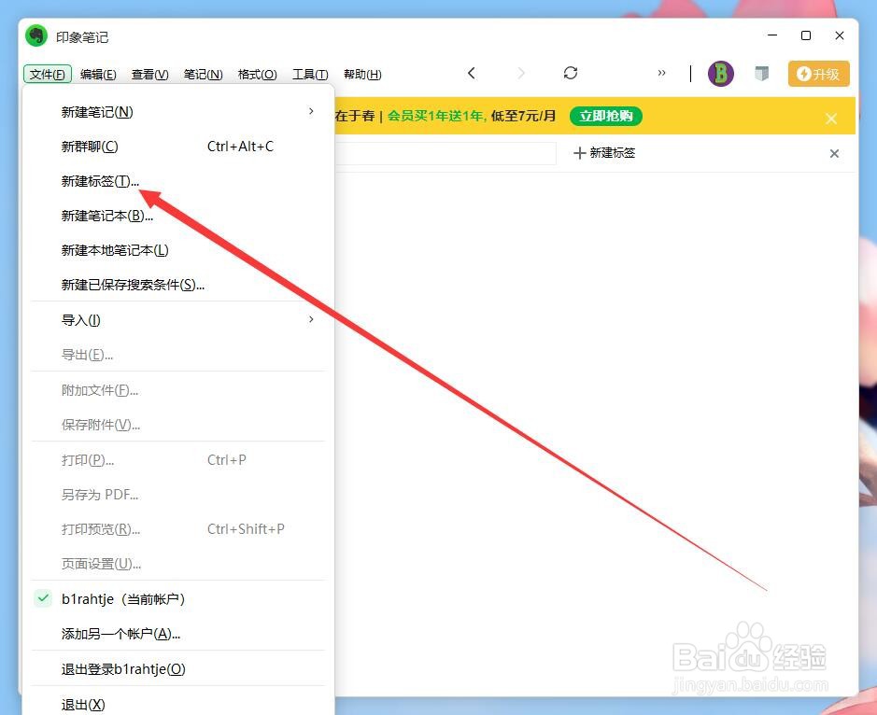Select 新建本地笔记本(L) entry
The image size is (877, 715).
pos(177,250)
